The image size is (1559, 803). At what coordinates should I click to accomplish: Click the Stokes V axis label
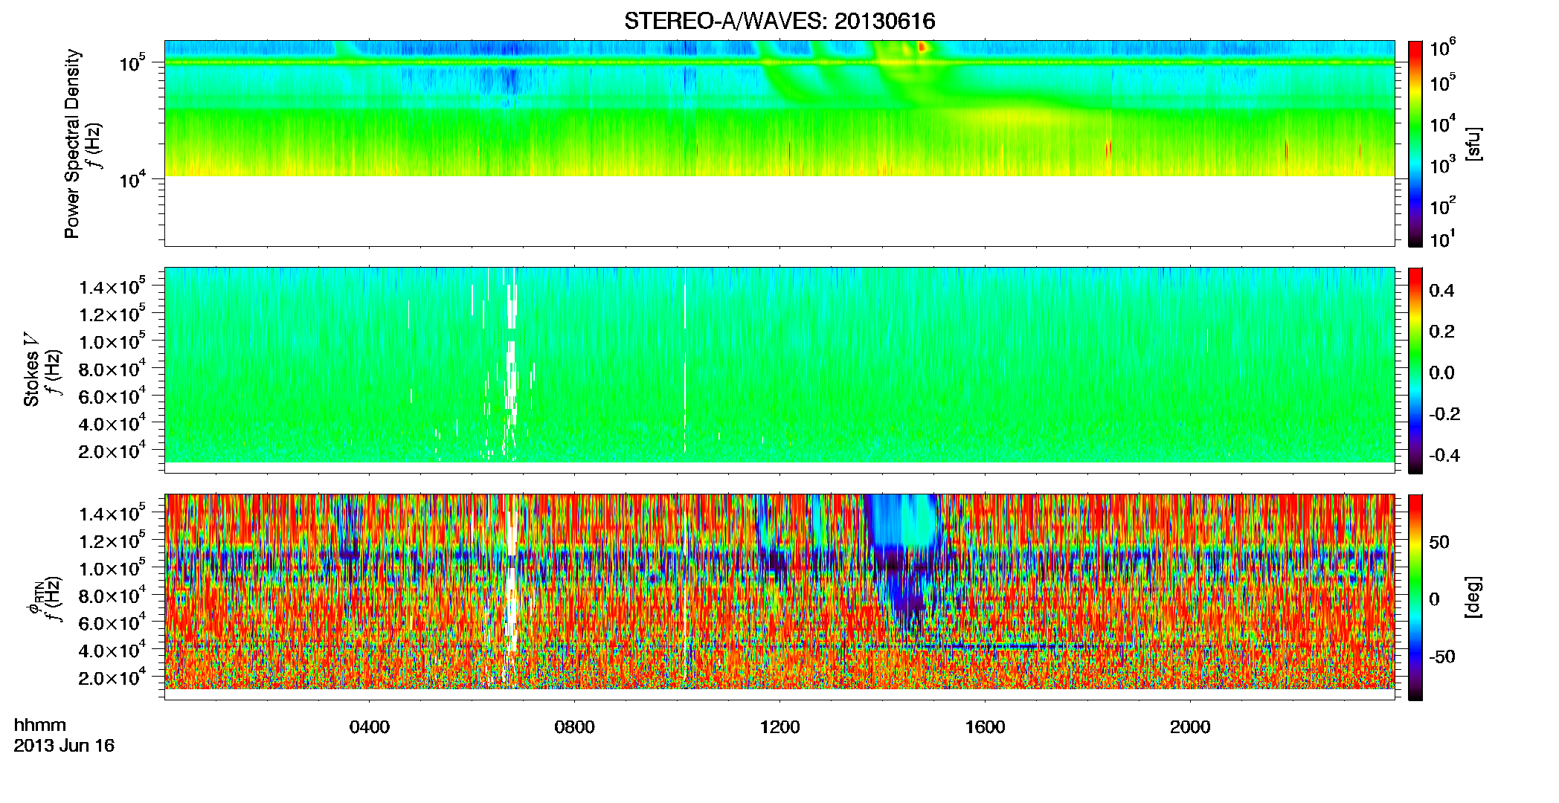coord(31,370)
